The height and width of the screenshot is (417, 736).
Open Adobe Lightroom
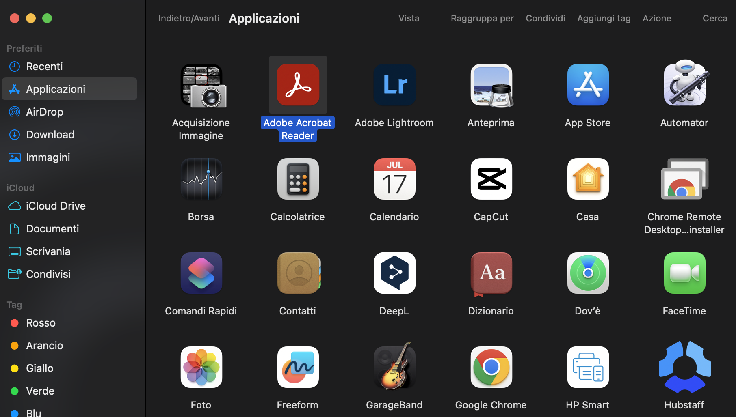[x=394, y=85]
